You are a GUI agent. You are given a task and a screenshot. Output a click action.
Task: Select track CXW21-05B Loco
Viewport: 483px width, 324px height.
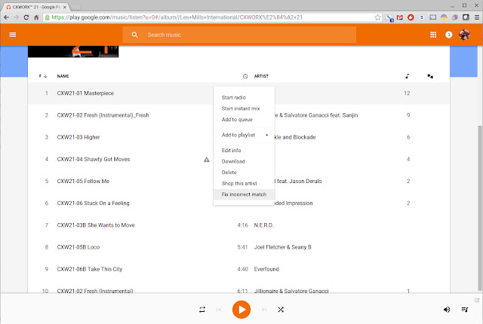tap(78, 247)
